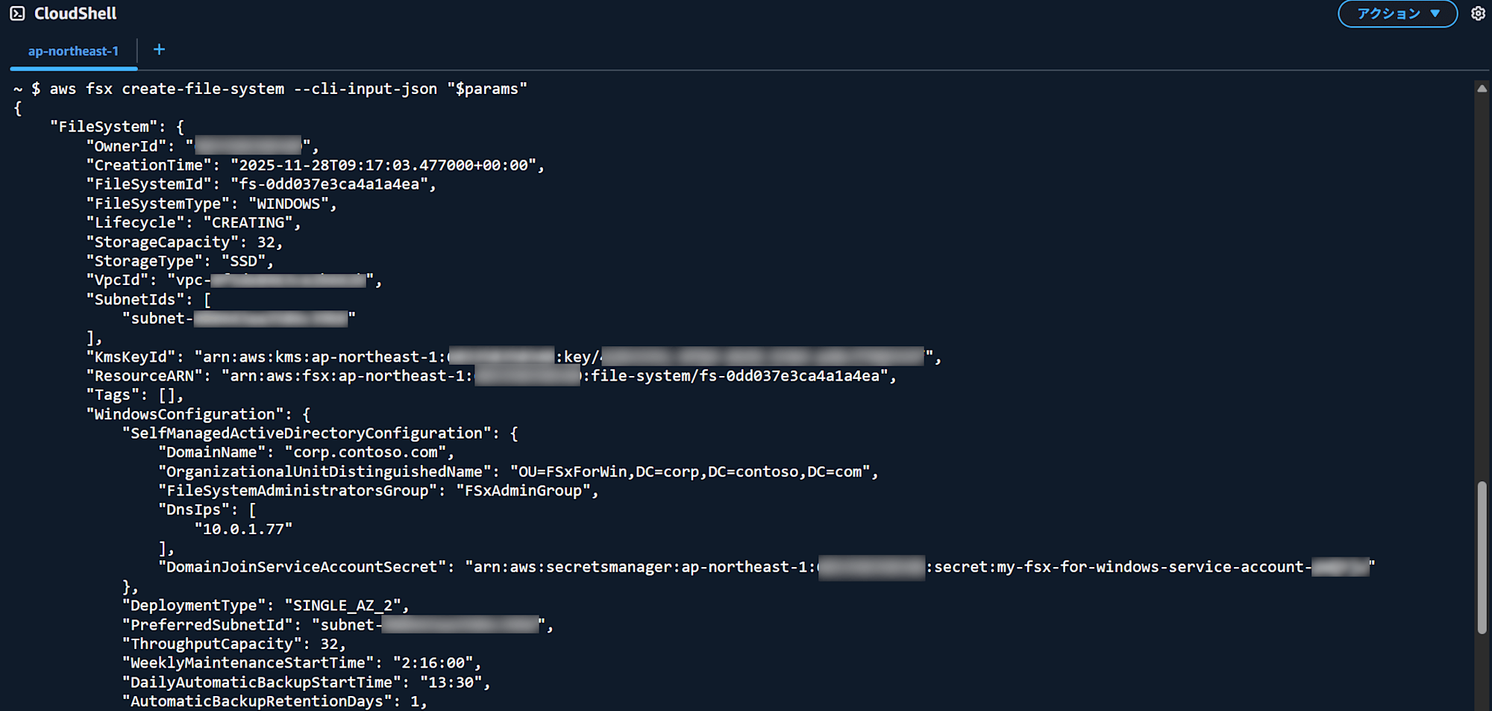Open a new terminal tab with the plus icon
Image resolution: width=1492 pixels, height=711 pixels.
pos(159,49)
